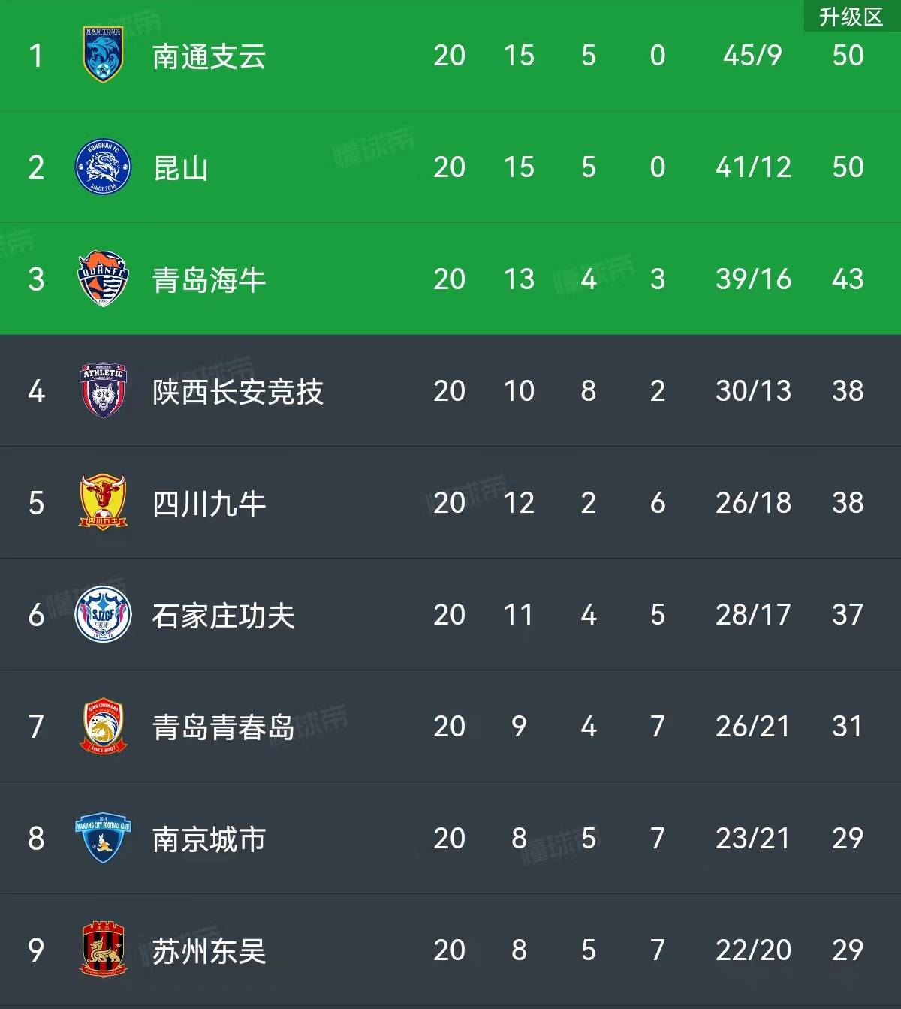Viewport: 901px width, 1009px height.
Task: Open 青岛青春岛 team name
Action: pyautogui.click(x=223, y=727)
